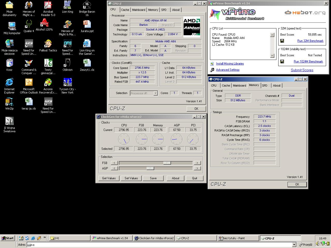Open Mainboard tab in CPU-Z memory window
The height and width of the screenshot is (248, 331).
(239, 86)
